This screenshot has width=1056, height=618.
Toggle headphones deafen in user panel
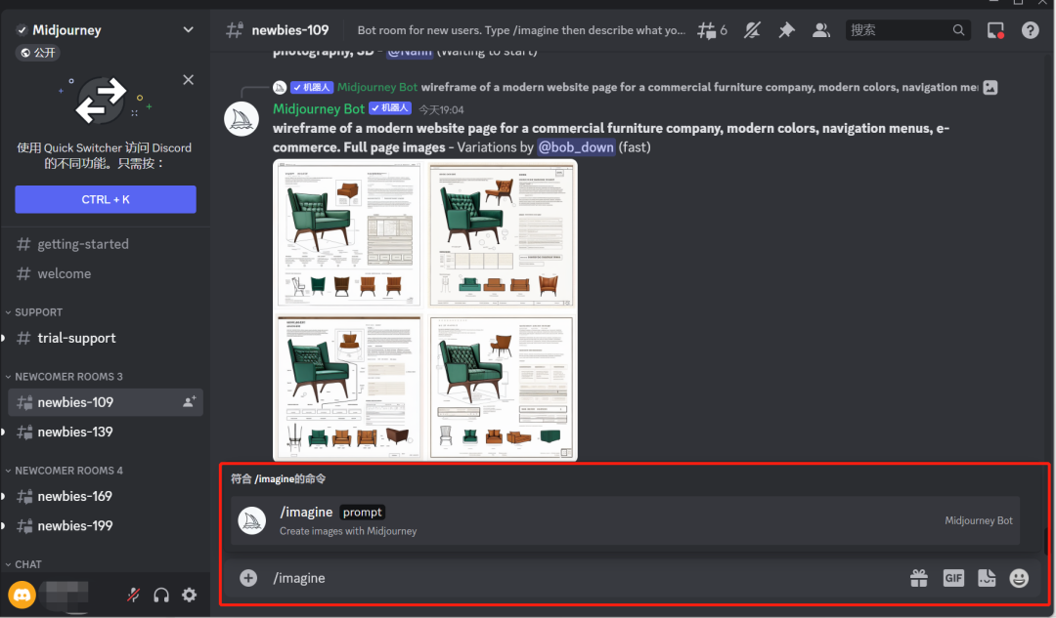[x=161, y=595]
